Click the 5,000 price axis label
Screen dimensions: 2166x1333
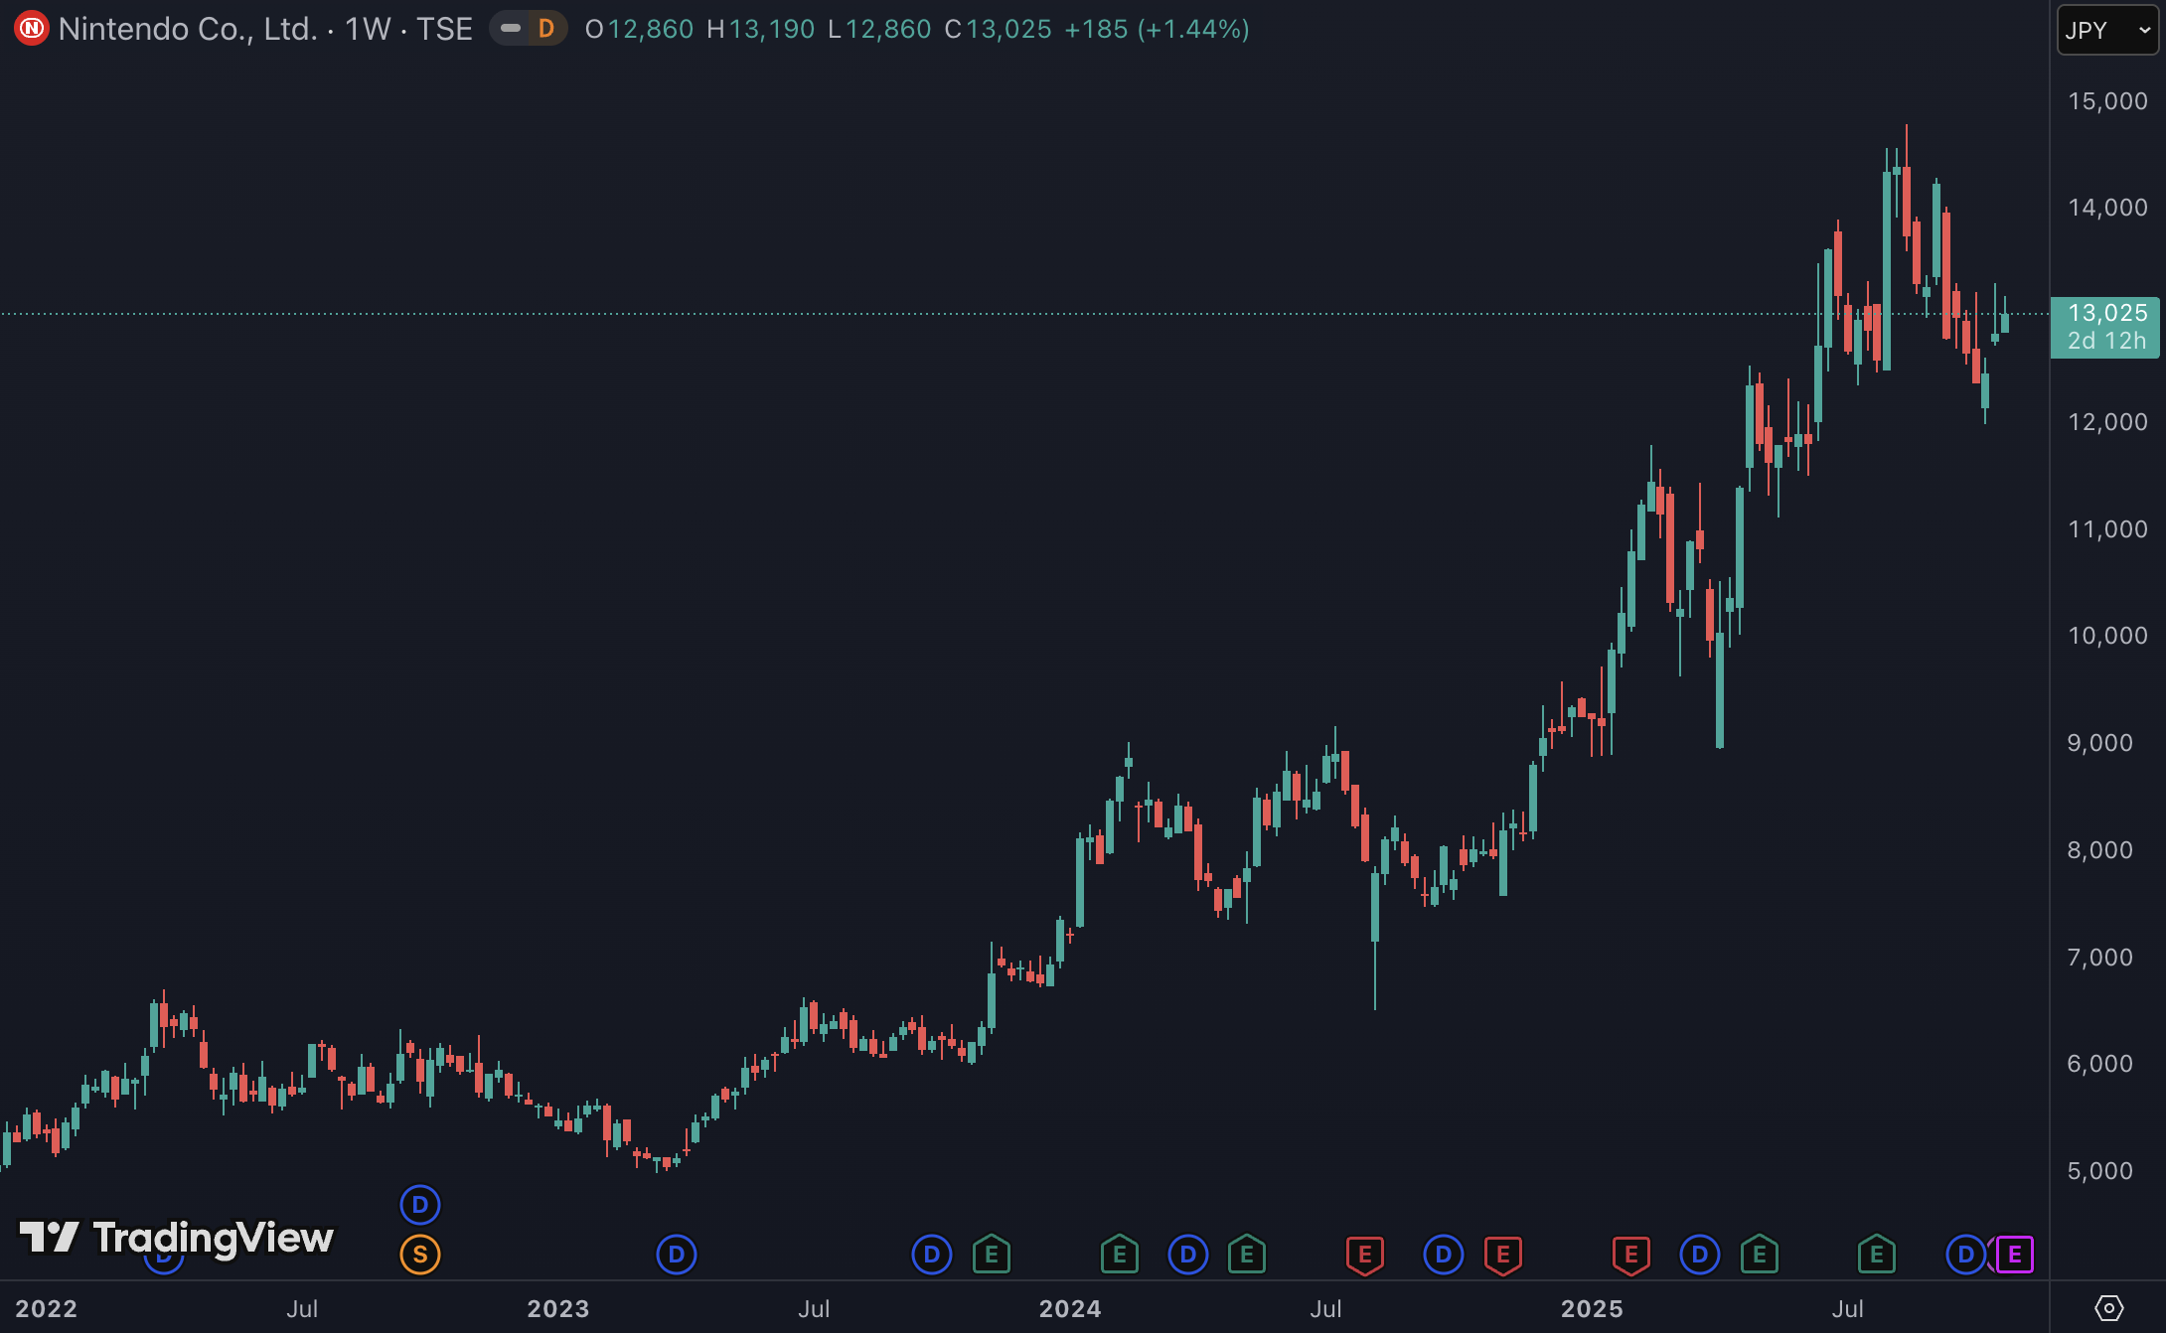[2100, 1171]
